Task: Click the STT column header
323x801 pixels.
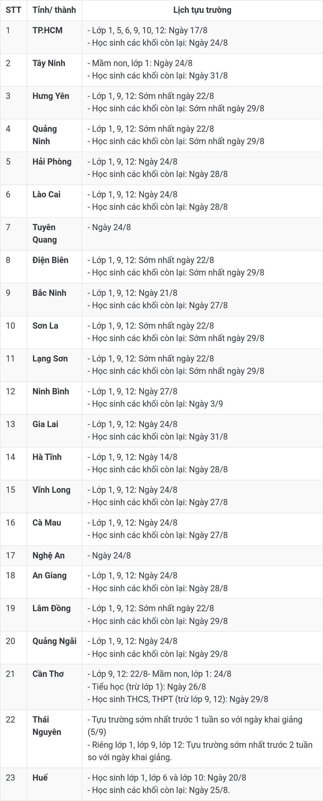Action: (13, 10)
